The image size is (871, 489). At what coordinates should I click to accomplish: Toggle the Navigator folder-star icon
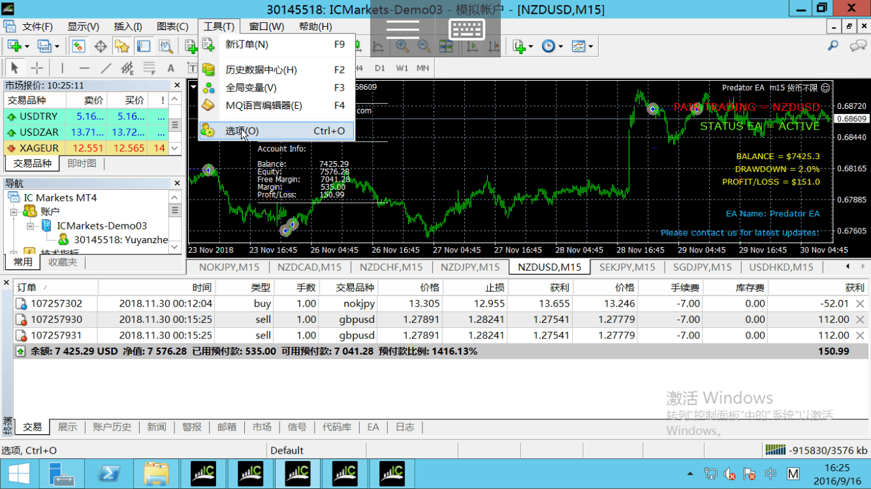pyautogui.click(x=122, y=46)
